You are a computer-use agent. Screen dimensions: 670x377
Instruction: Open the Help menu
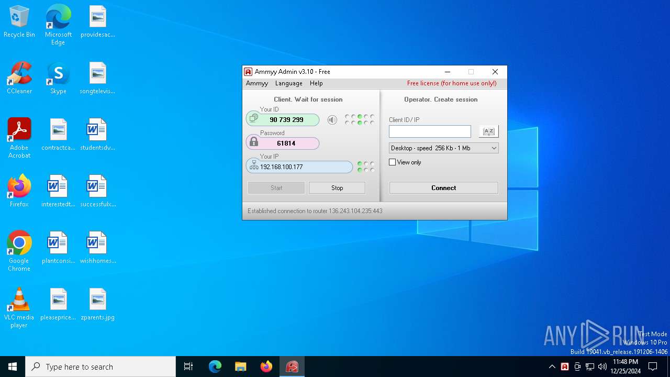point(316,83)
